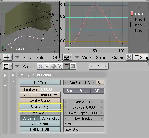Click the Centre New button
This screenshot has height=138, width=149.
click(48, 95)
